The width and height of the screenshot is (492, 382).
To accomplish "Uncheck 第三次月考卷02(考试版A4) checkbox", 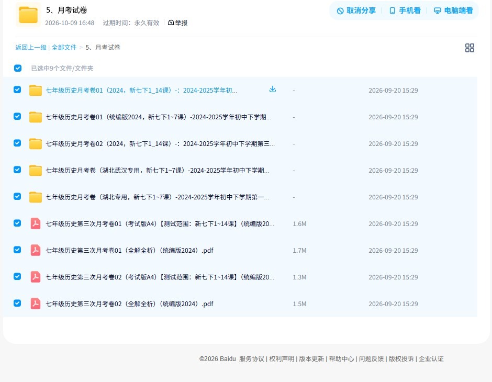I will [17, 276].
